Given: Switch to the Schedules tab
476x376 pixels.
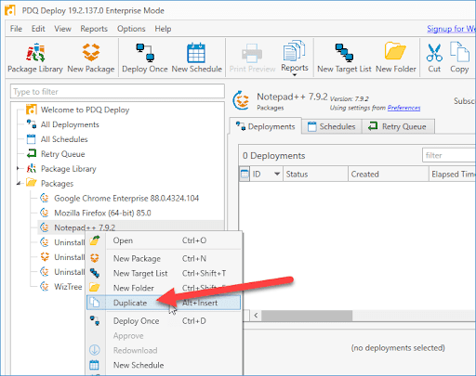Looking at the screenshot, I should [332, 126].
